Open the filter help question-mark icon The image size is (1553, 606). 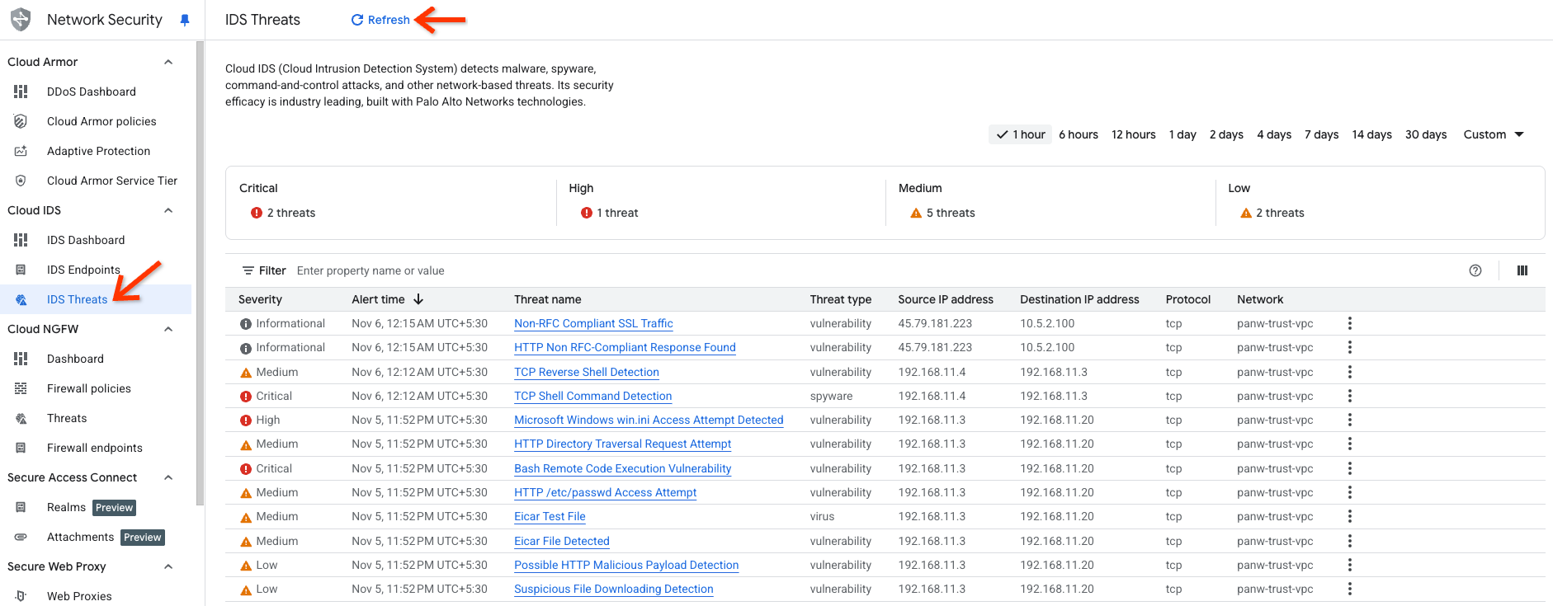pyautogui.click(x=1475, y=270)
